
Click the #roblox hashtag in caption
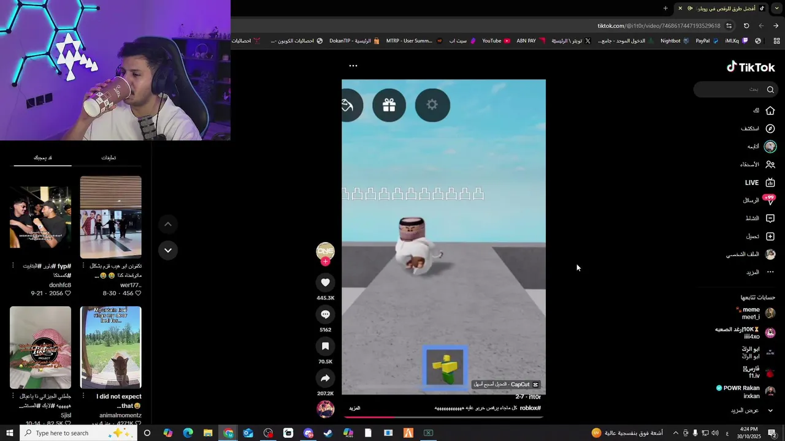point(530,408)
